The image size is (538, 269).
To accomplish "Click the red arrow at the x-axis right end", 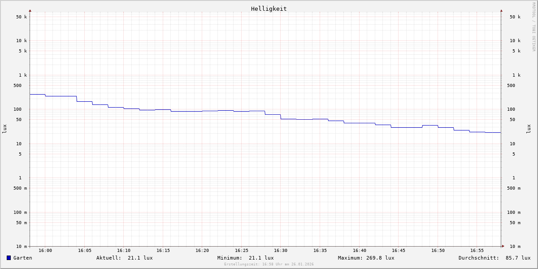I will [x=503, y=246].
